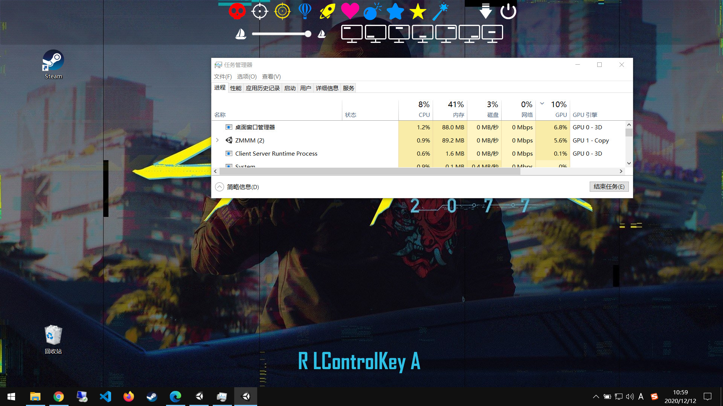The height and width of the screenshot is (406, 723).
Task: Open the 查看(V) menu
Action: coord(271,76)
